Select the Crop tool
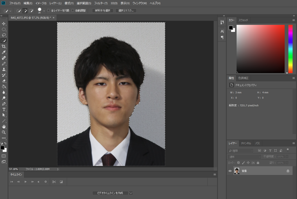The width and height of the screenshot is (297, 199). click(x=3, y=46)
